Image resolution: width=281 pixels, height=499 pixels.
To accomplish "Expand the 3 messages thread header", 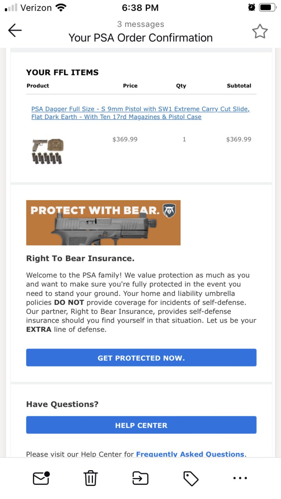I will pyautogui.click(x=141, y=24).
